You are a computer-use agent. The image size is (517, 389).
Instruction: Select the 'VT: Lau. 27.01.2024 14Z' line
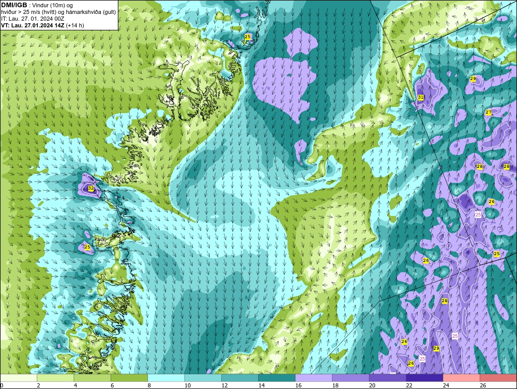pos(33,25)
